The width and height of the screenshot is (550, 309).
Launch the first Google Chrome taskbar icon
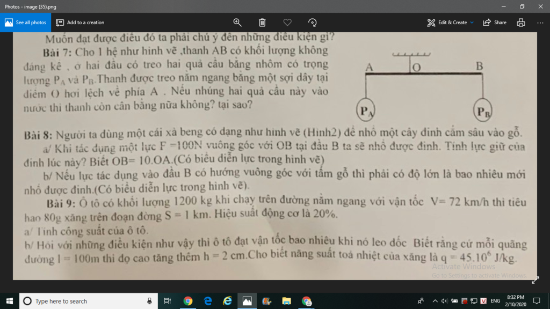[x=187, y=301]
